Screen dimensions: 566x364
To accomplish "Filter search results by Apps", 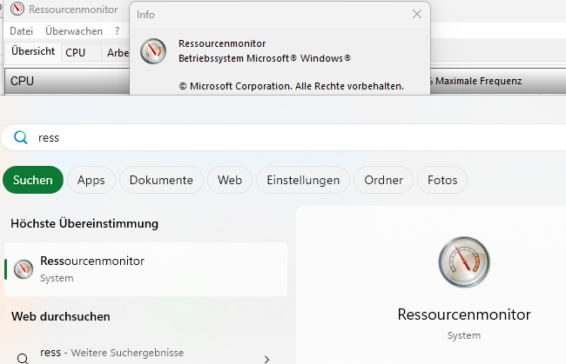I will coord(91,180).
